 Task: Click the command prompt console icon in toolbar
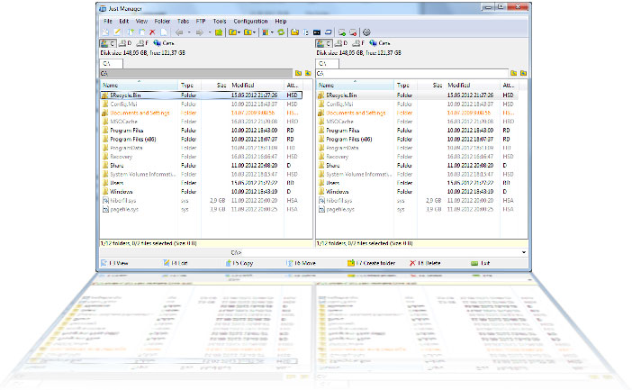point(316,32)
